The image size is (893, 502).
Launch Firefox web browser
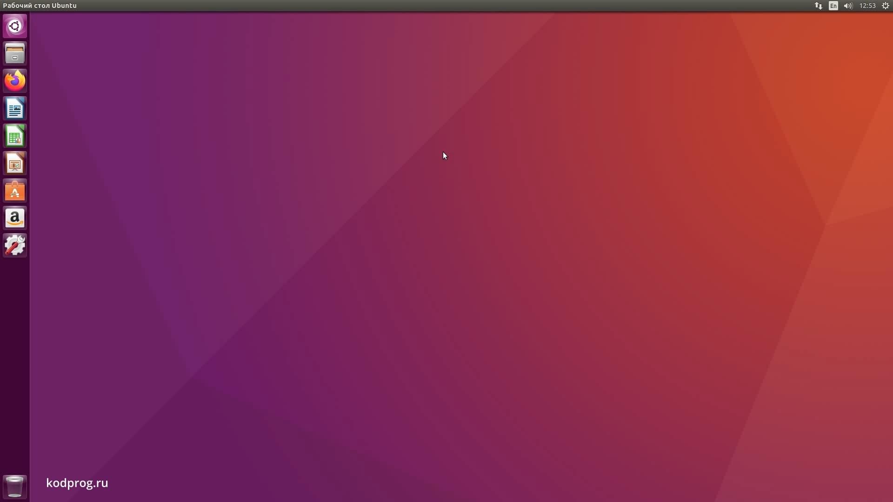coord(15,81)
